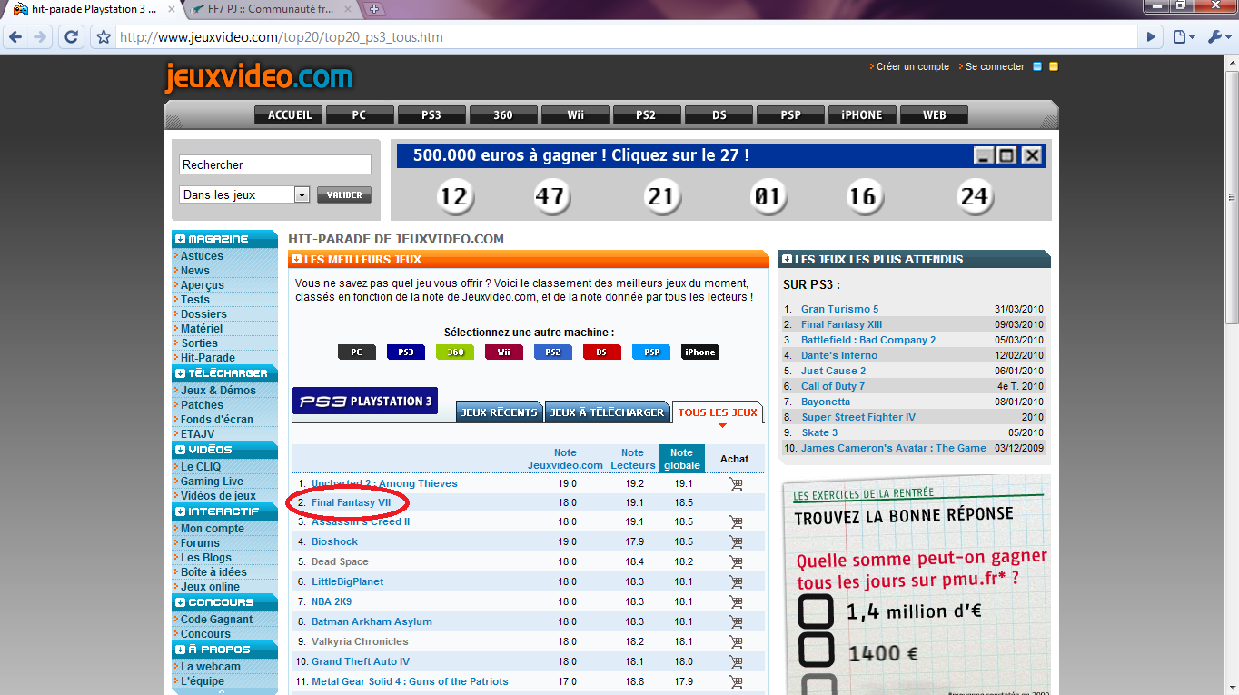The image size is (1239, 695).
Task: Open the Forums sidebar link
Action: coord(200,542)
